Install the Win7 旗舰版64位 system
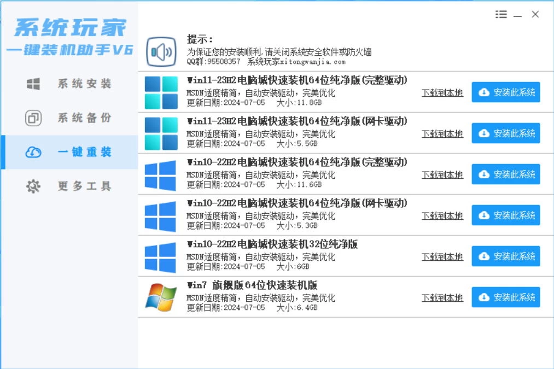This screenshot has width=554, height=369. tap(506, 297)
